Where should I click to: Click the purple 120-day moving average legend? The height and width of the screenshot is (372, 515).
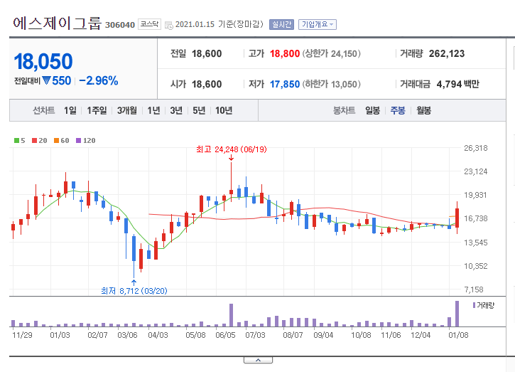pyautogui.click(x=85, y=140)
